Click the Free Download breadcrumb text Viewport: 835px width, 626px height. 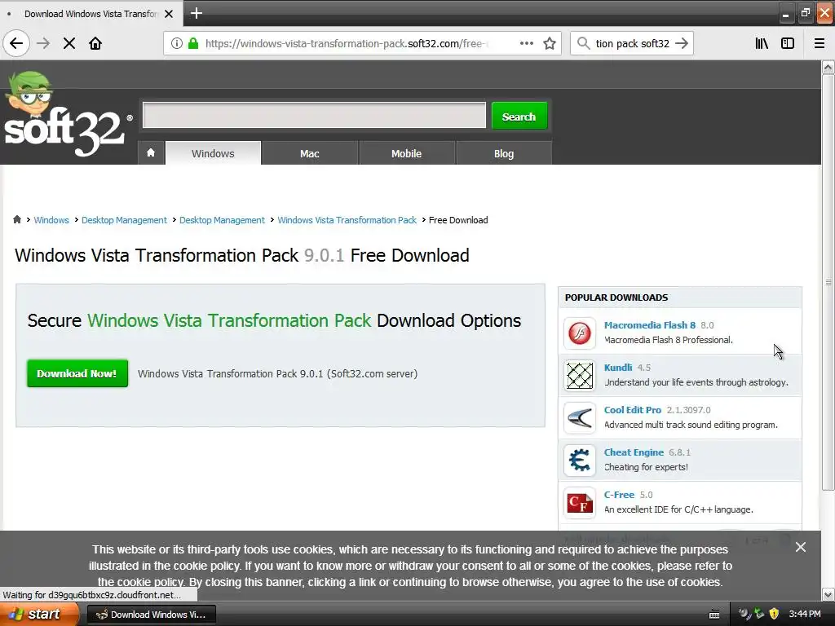458,220
